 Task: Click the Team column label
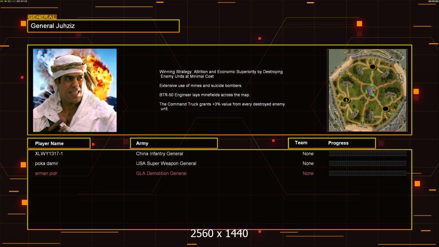pyautogui.click(x=301, y=143)
